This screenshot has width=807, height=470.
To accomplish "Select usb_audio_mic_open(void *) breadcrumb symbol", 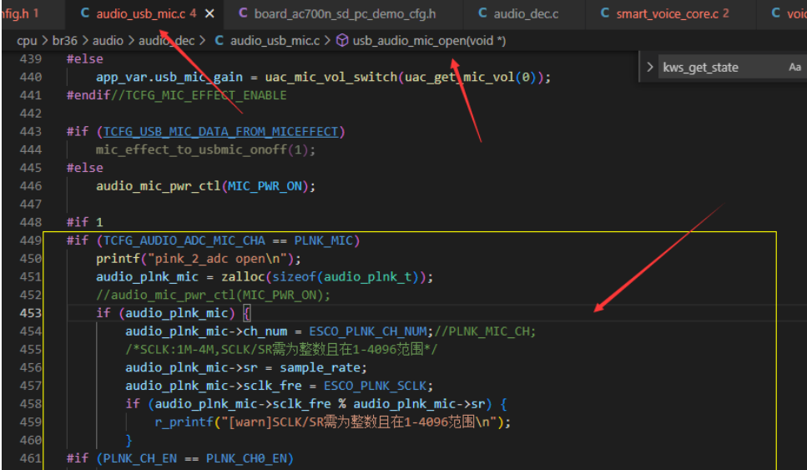I will [x=429, y=41].
